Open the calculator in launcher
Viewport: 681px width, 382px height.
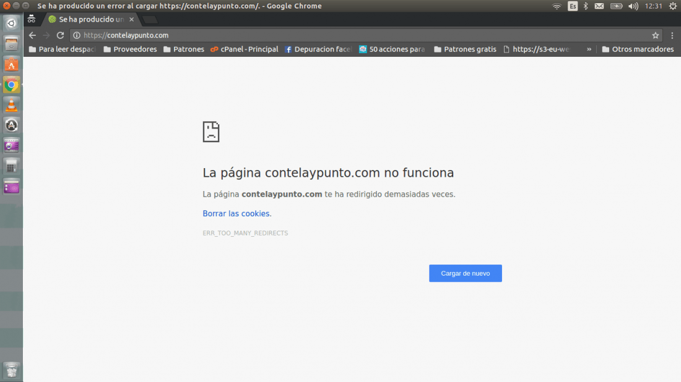click(11, 166)
